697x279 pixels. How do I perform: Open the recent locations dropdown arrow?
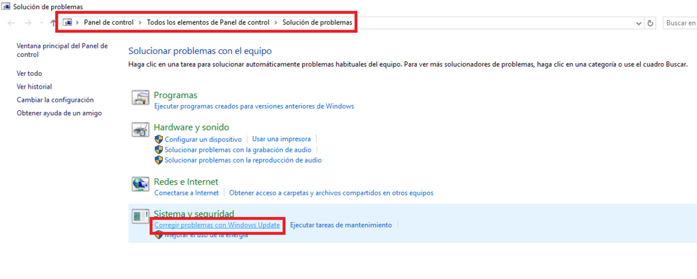pos(42,23)
